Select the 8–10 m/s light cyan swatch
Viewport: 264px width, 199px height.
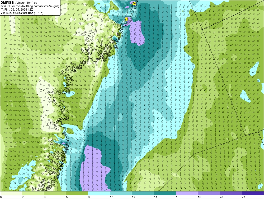(x=99, y=193)
